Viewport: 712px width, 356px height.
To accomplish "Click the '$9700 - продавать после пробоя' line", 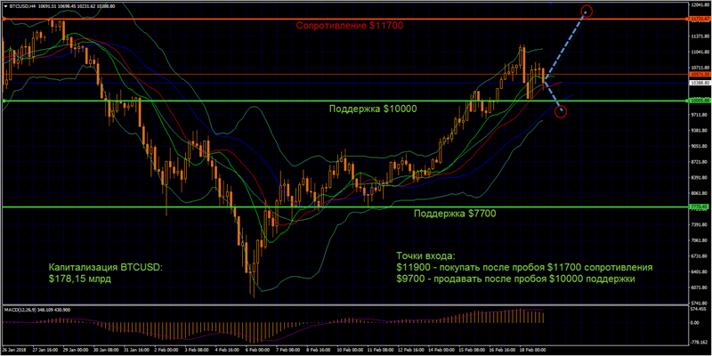I will tap(515, 279).
